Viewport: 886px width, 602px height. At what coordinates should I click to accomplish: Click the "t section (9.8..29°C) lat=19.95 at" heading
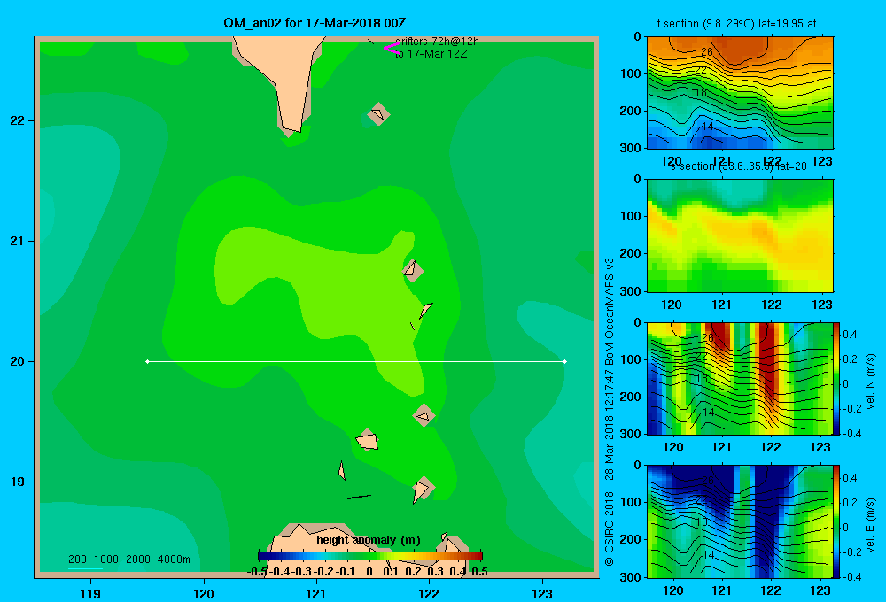coord(736,24)
